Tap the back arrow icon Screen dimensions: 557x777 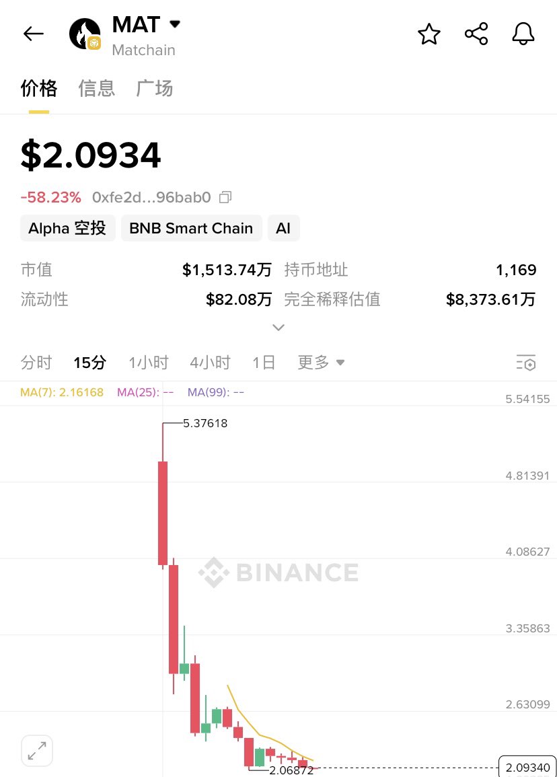[34, 34]
